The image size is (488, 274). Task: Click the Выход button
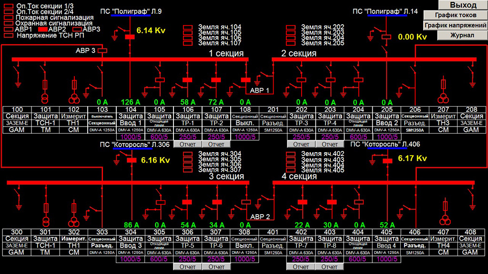(463, 5)
